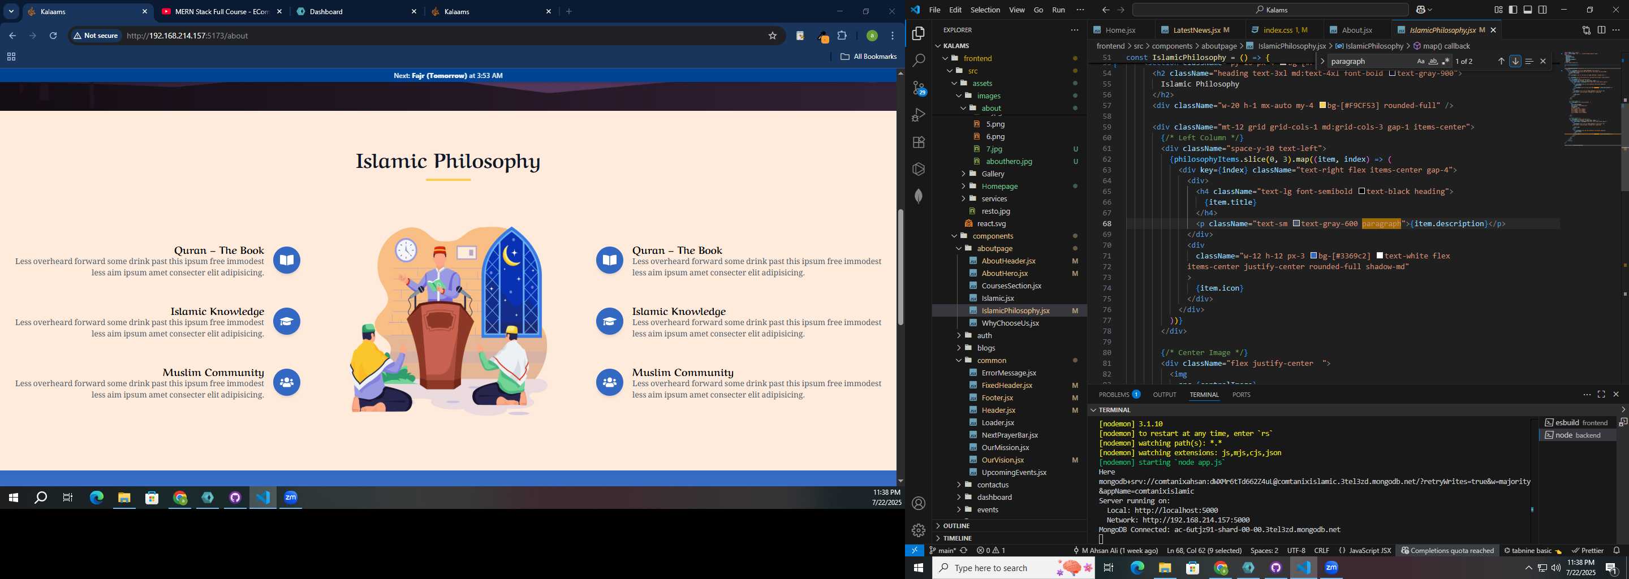Toggle Primary Side Bar visibility
The width and height of the screenshot is (1629, 579).
(1512, 10)
